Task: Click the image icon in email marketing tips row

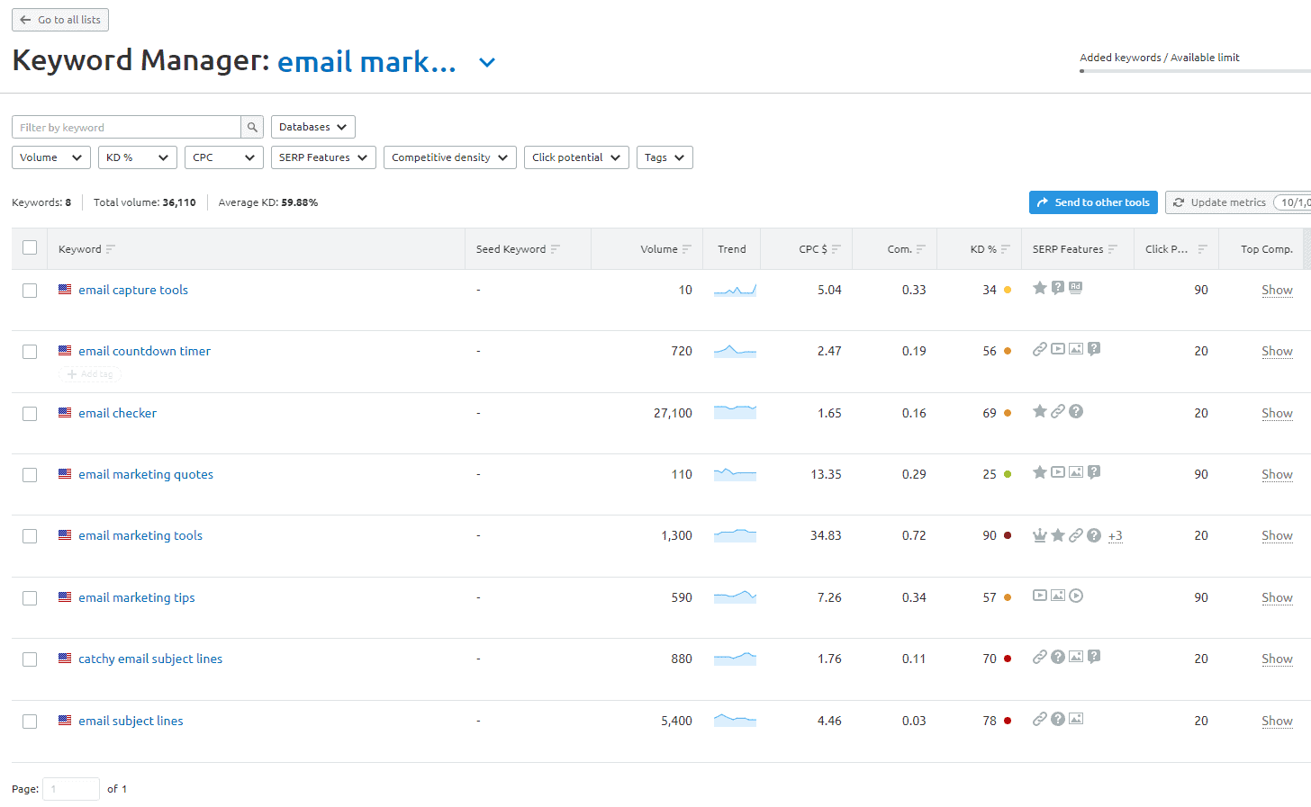Action: click(1058, 596)
